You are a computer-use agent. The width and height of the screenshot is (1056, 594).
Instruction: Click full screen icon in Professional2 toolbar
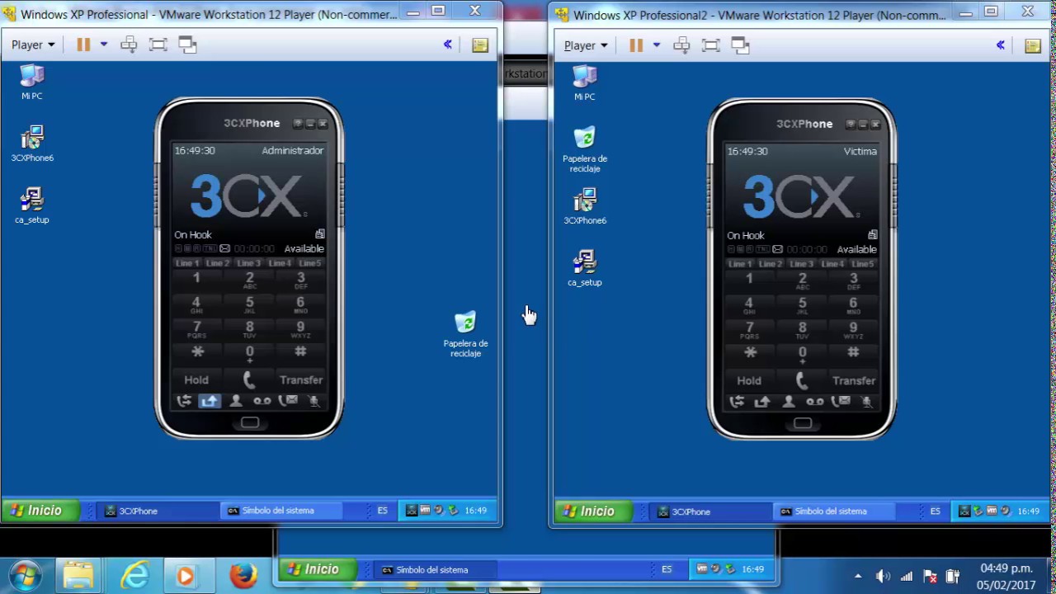click(x=711, y=45)
